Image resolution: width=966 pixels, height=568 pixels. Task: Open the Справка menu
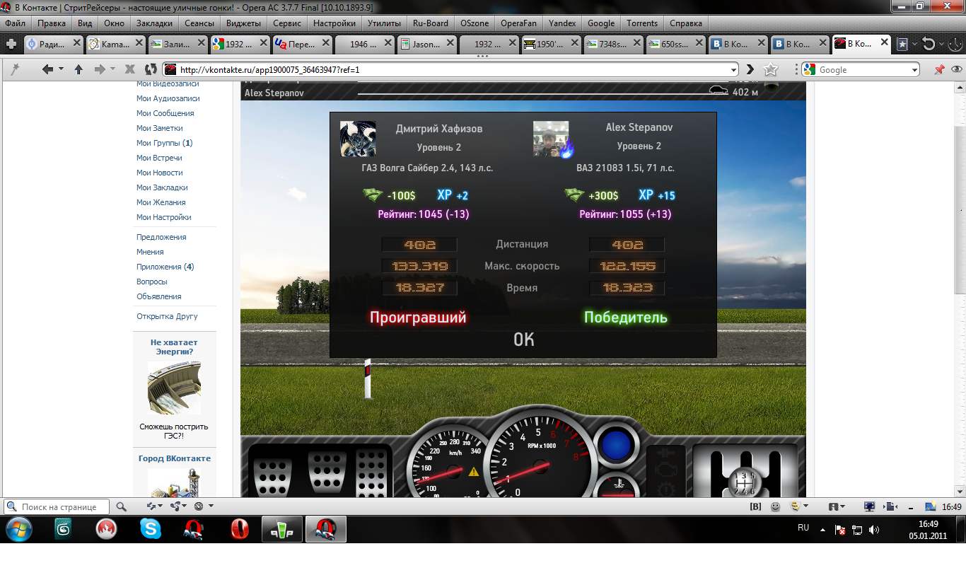[685, 23]
